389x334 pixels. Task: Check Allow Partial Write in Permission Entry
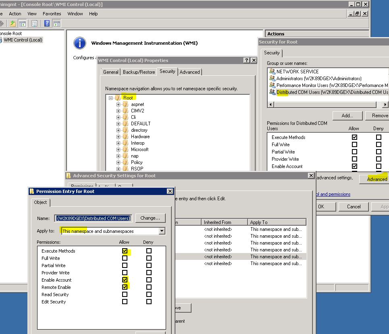pyautogui.click(x=125, y=266)
